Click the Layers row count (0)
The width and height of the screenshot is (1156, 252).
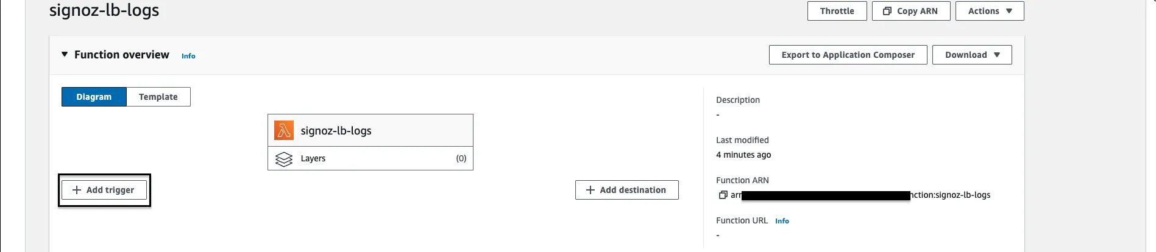click(x=461, y=158)
